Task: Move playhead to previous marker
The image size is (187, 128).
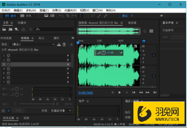Action: tap(133, 92)
